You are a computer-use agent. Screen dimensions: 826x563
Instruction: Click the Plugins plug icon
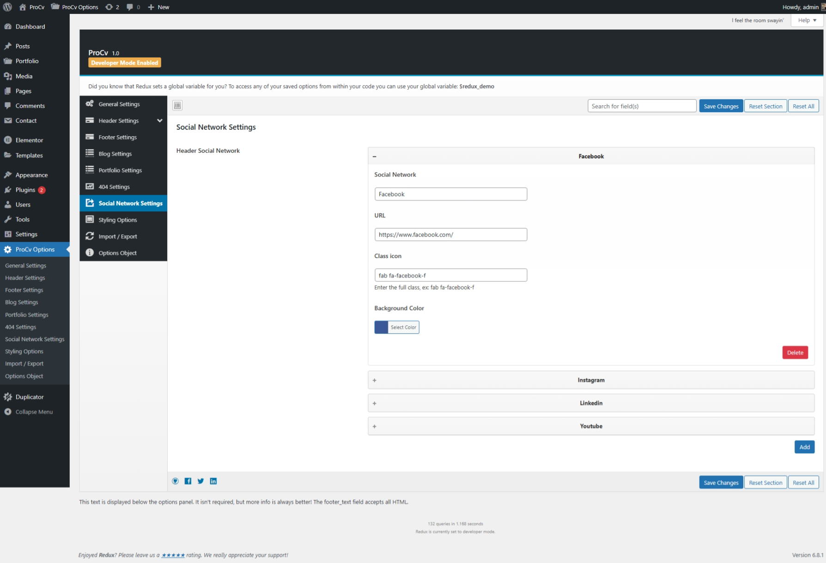point(8,190)
